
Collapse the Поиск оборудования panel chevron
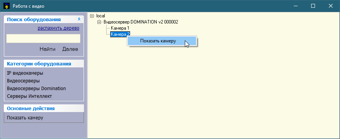79,19
